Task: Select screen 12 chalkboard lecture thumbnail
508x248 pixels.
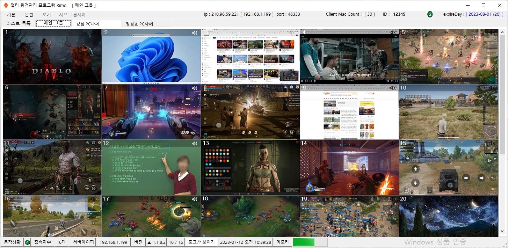Action: [151, 167]
